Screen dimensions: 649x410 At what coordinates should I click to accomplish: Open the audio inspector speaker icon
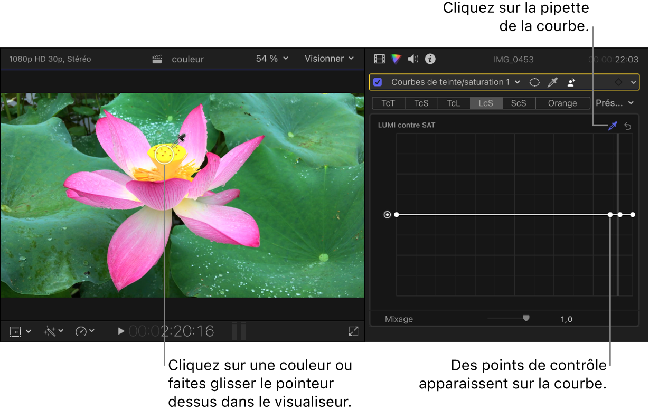(413, 59)
